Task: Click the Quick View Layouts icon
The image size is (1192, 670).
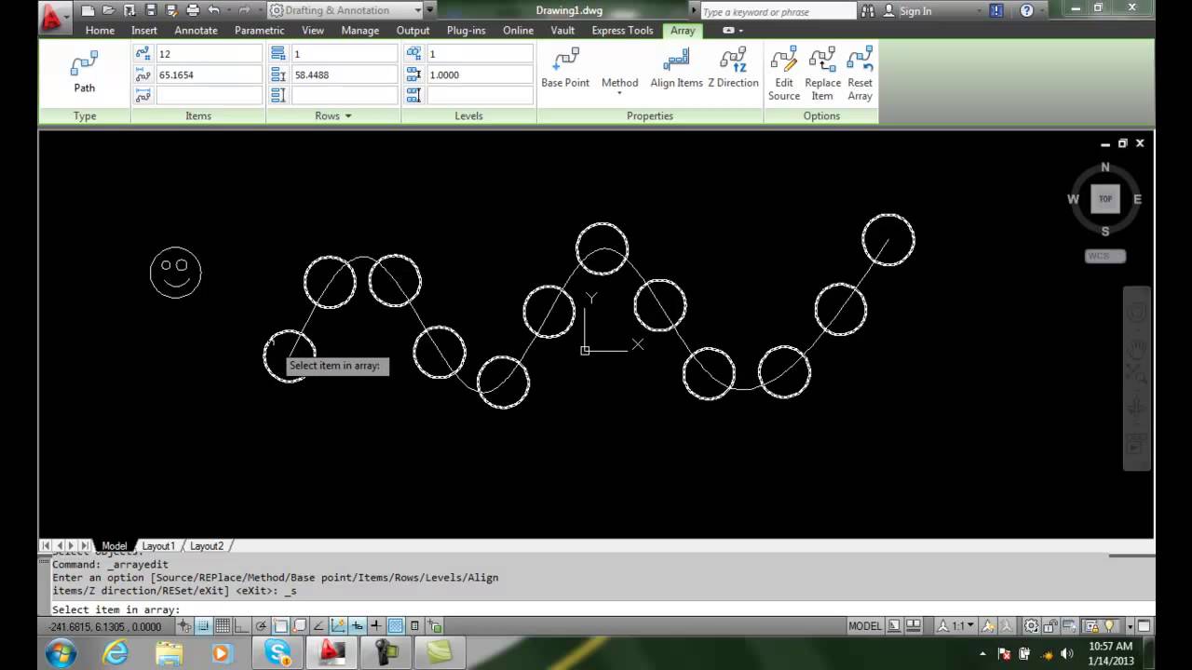Action: [x=893, y=626]
